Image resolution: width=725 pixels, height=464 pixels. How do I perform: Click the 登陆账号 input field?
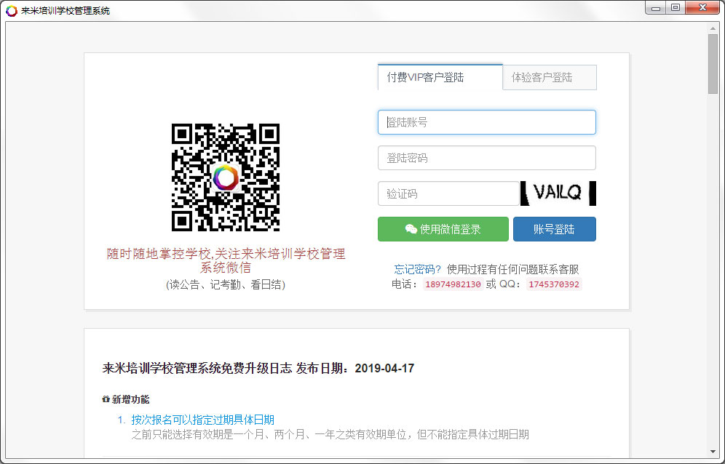[x=486, y=122]
